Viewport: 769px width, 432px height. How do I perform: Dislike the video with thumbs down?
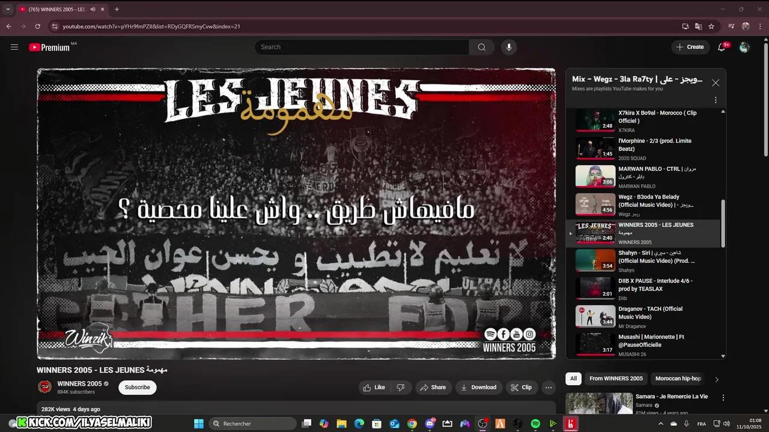tap(401, 388)
